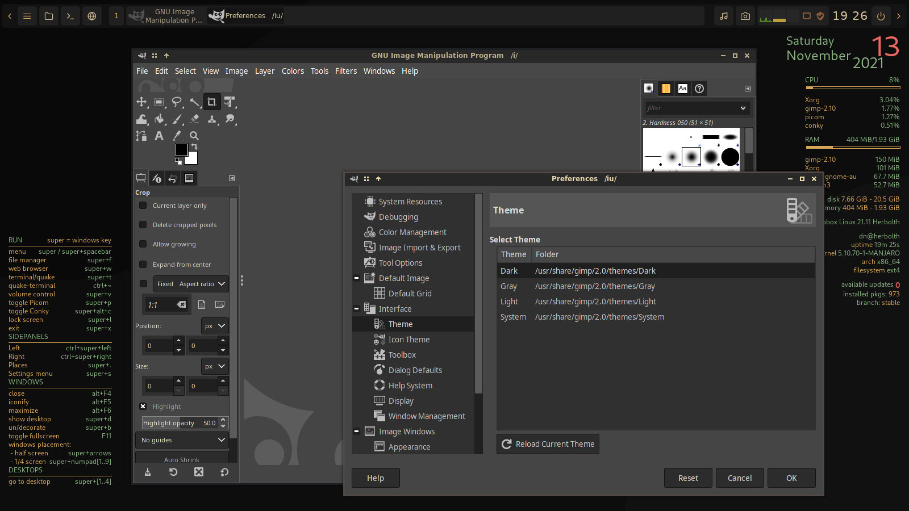Viewport: 909px width, 511px height.
Task: Click the Reload Current Theme button
Action: pos(548,444)
